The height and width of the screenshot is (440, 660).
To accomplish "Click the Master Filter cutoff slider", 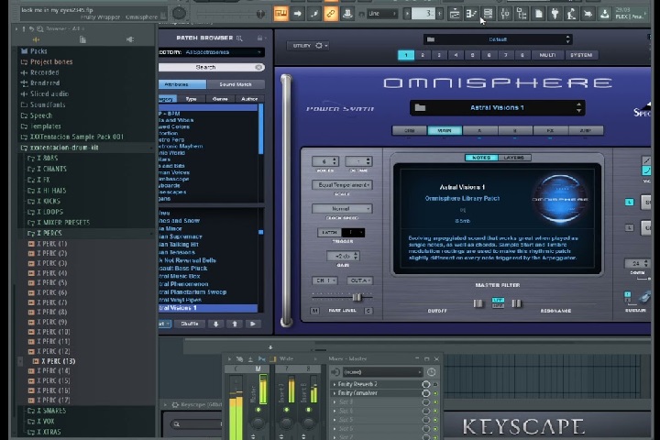I will pos(478,303).
